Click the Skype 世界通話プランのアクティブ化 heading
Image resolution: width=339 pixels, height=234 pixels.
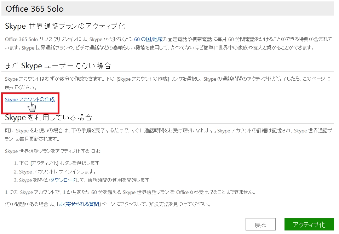tap(65, 26)
